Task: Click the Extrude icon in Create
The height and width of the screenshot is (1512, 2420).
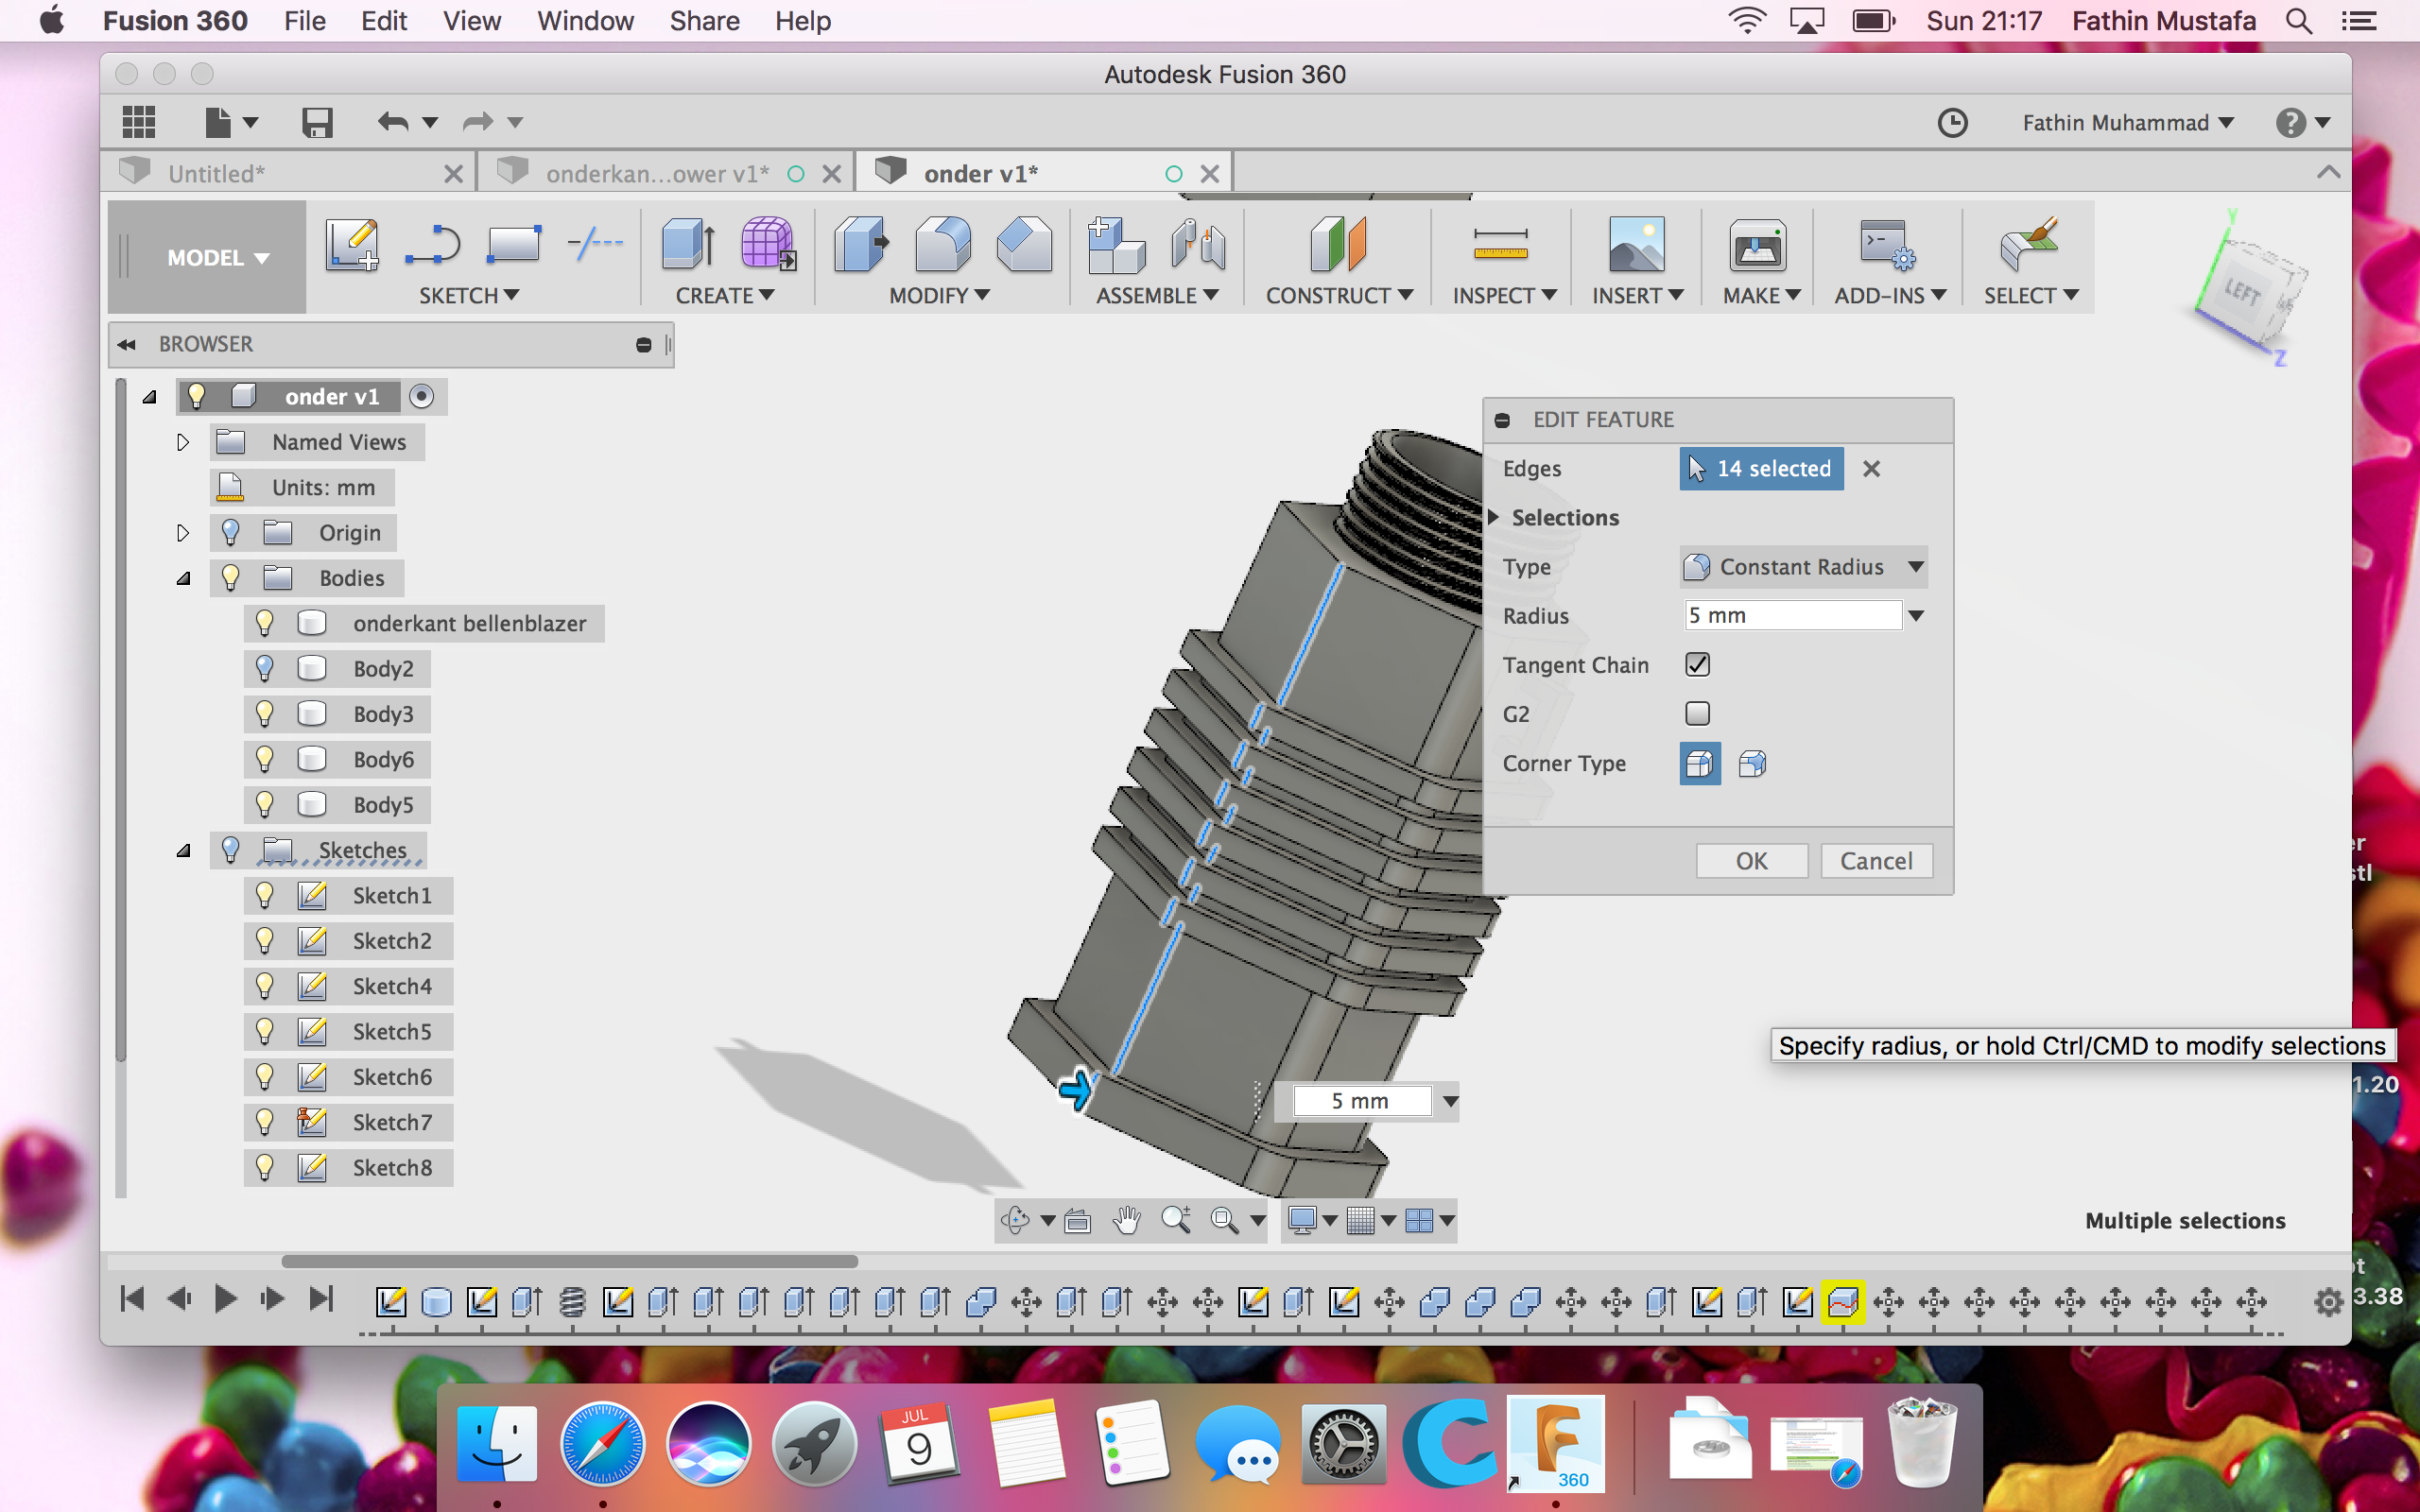Action: coord(688,245)
